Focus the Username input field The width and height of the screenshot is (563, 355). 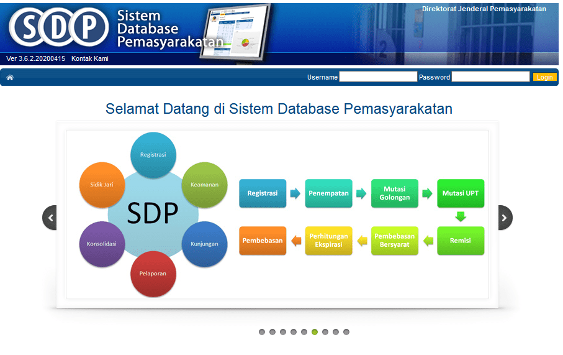[378, 77]
